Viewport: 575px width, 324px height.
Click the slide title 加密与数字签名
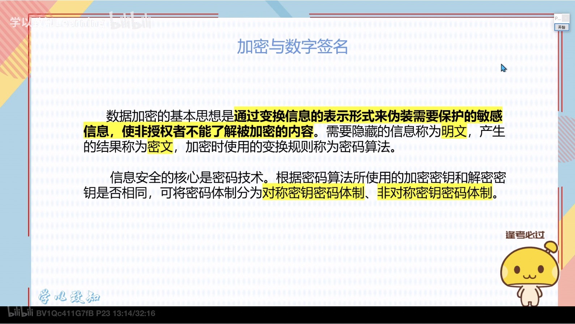click(292, 47)
